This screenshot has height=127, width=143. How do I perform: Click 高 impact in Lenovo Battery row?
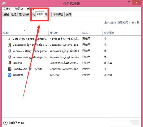(x=105, y=51)
